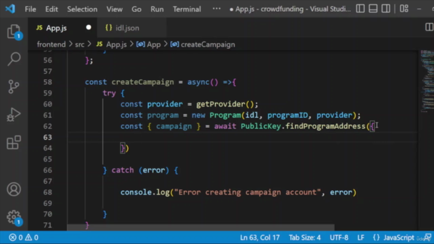Open the Accounts icon in activity bar
The width and height of the screenshot is (434, 244).
pos(14,189)
